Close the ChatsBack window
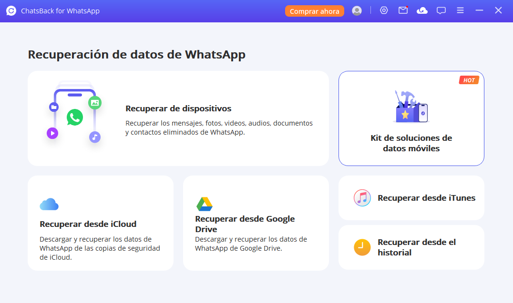 (498, 10)
